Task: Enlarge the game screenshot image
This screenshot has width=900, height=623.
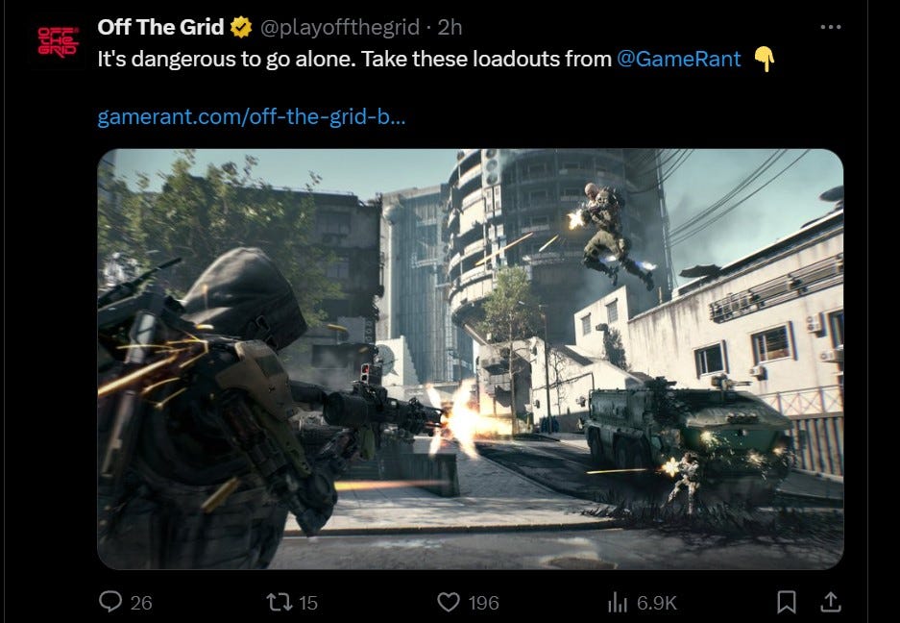Action: point(470,360)
